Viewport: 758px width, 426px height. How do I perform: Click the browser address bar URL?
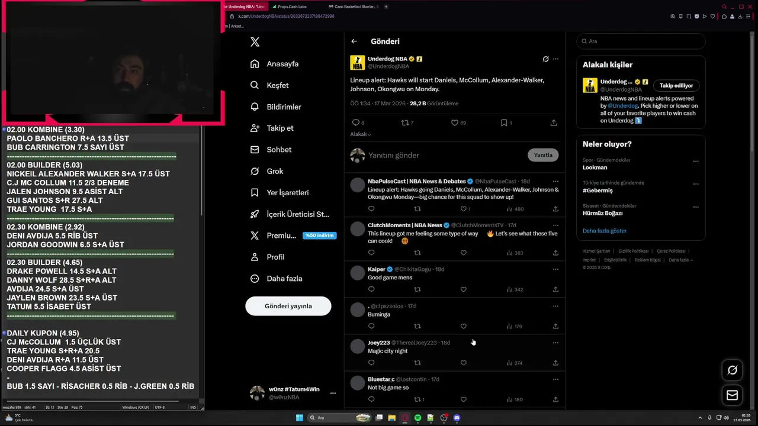click(x=286, y=17)
